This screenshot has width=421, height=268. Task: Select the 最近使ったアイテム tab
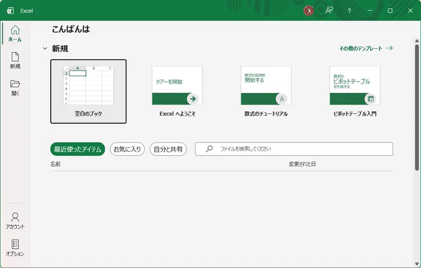[x=77, y=149]
